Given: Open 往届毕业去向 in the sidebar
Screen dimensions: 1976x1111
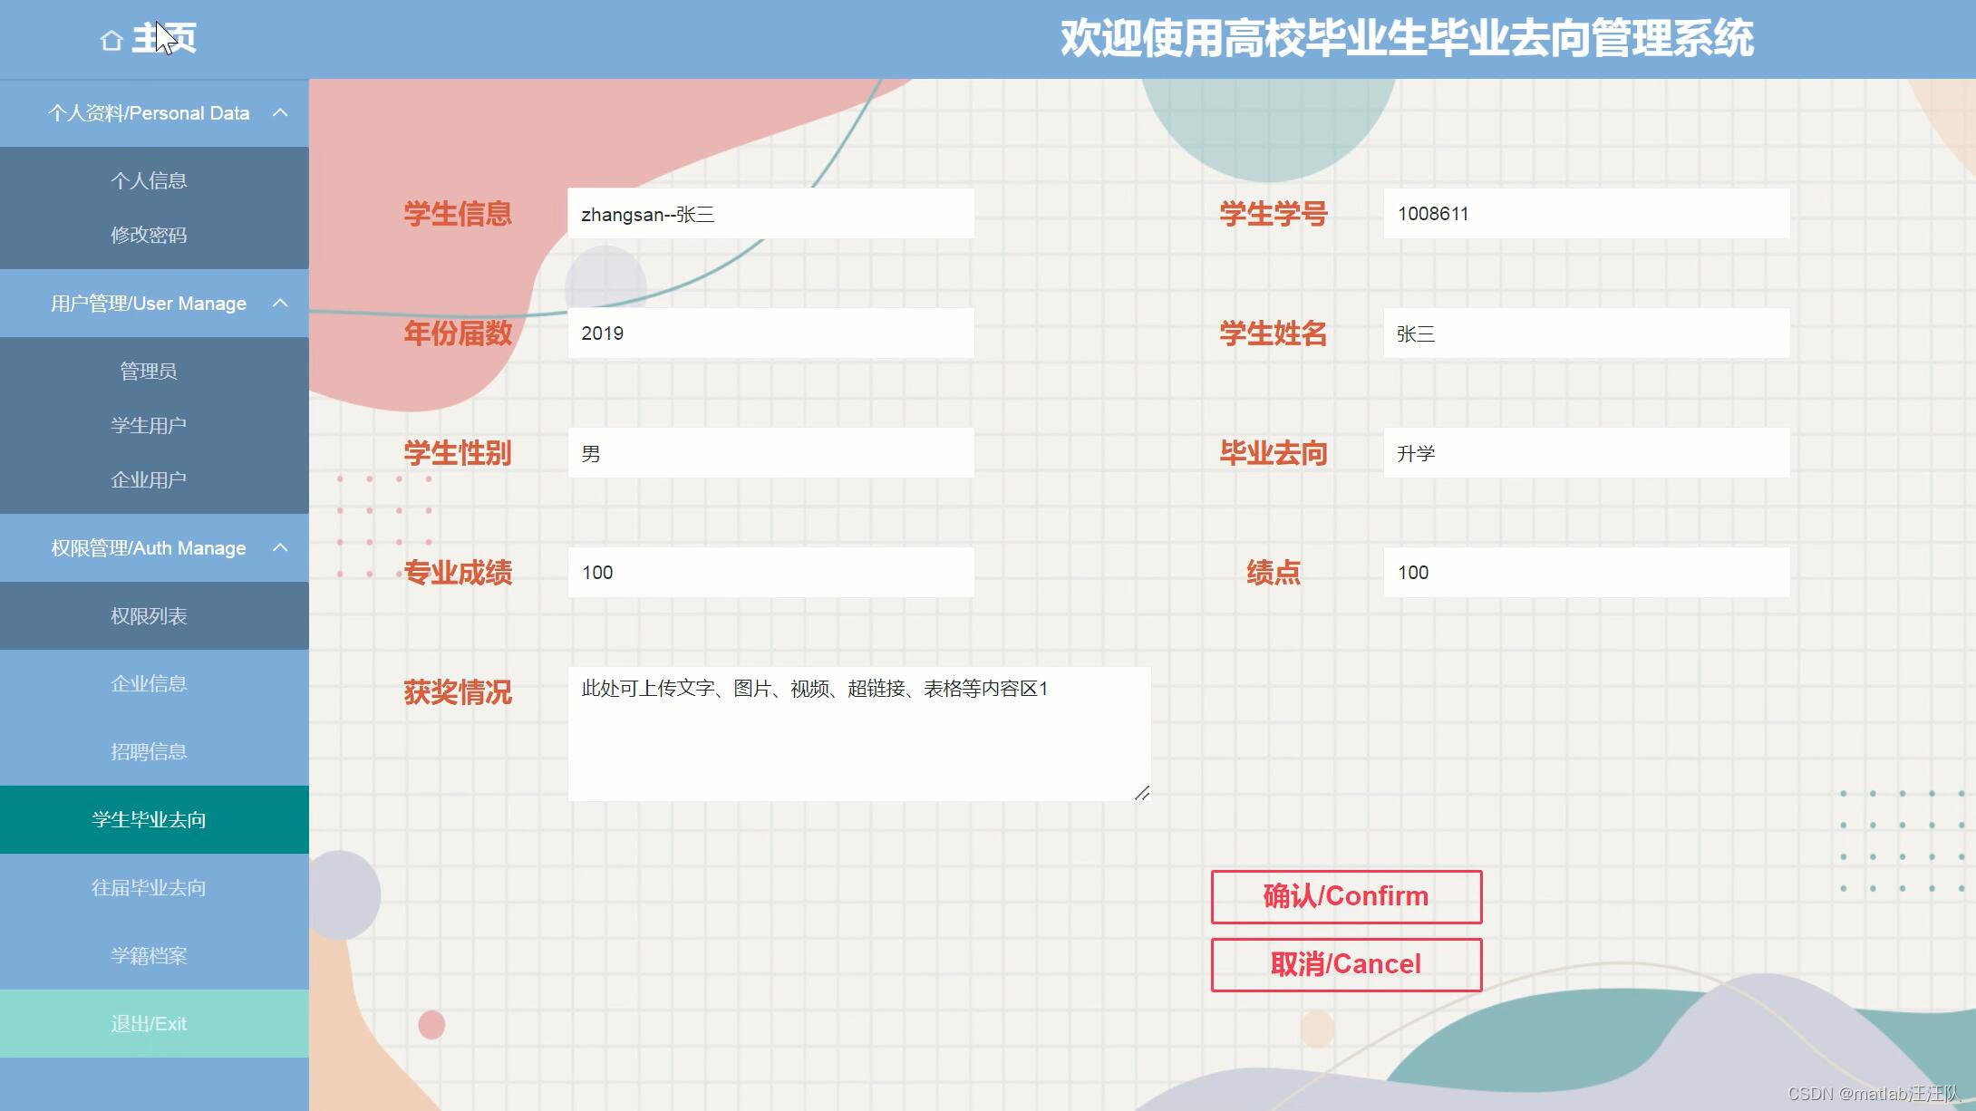Looking at the screenshot, I should click(149, 887).
